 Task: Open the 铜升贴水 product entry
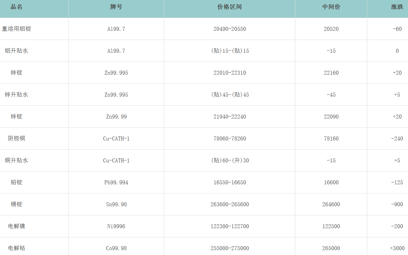pos(16,160)
